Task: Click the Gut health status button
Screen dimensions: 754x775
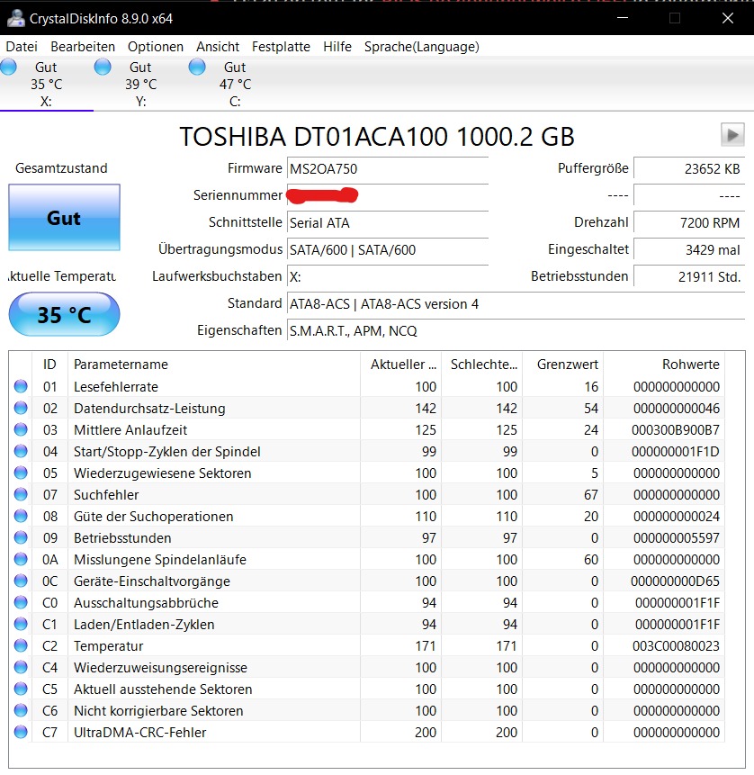Action: tap(64, 218)
